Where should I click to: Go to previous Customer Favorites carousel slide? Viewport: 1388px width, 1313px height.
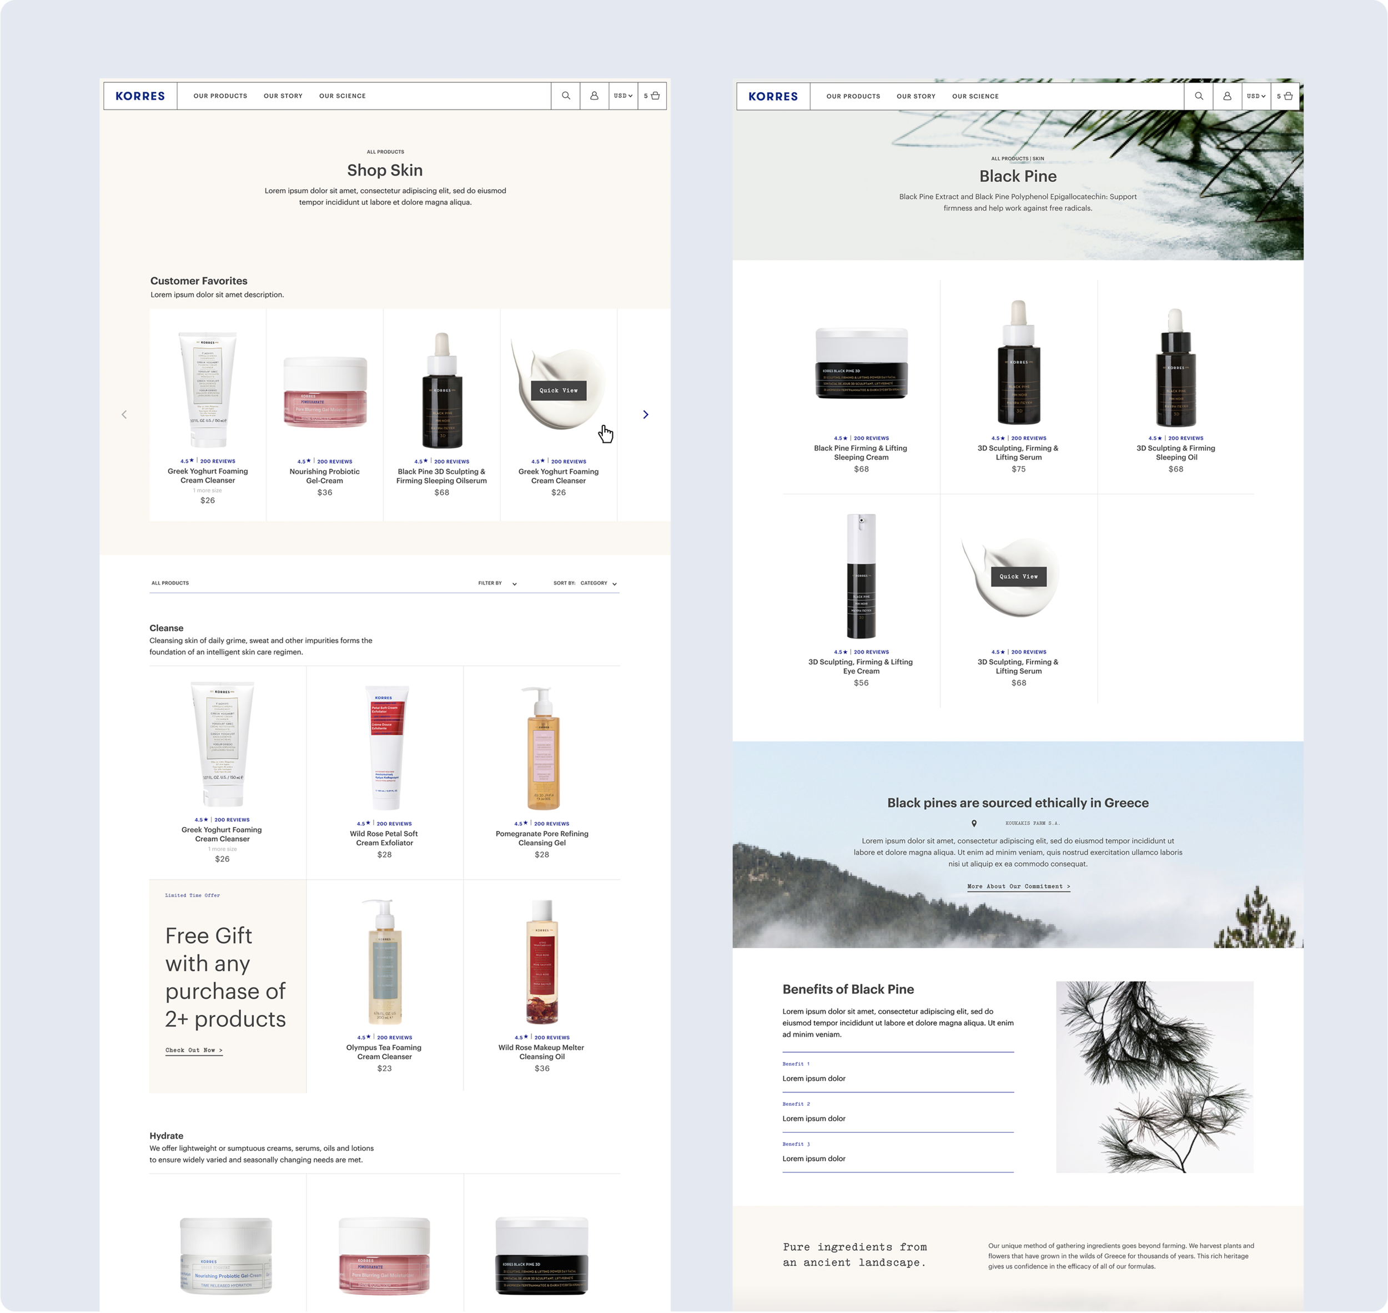pos(124,414)
